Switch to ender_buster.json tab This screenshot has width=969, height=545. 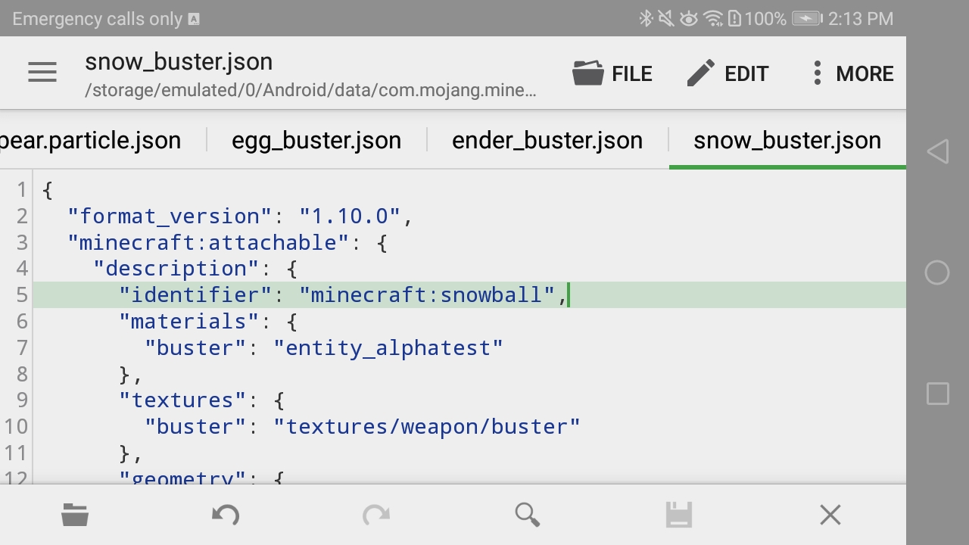[547, 140]
